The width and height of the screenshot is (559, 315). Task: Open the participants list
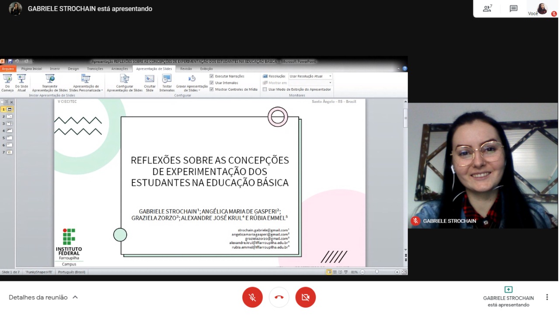click(x=487, y=8)
